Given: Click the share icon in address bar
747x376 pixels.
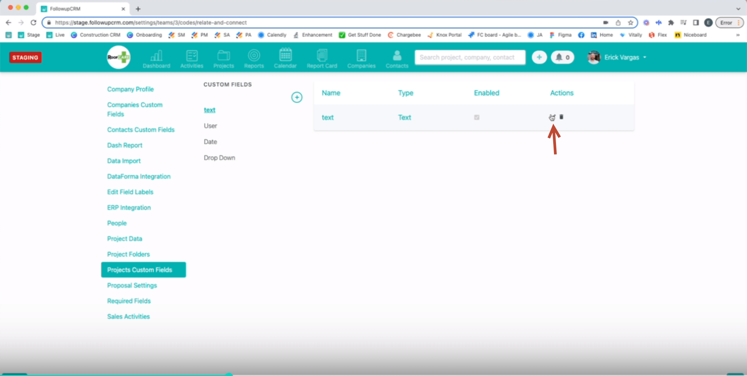Looking at the screenshot, I should [618, 23].
